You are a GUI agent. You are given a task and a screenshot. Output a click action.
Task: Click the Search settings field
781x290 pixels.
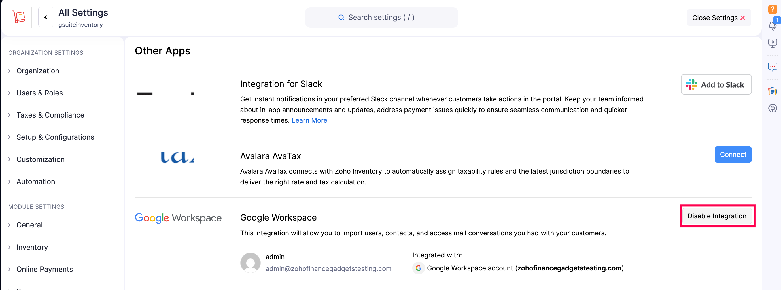(381, 18)
